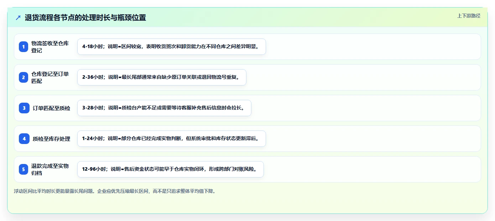The image size is (495, 221).
Task: Select the label 仓库登记至订单匹配
Action: tap(50, 77)
